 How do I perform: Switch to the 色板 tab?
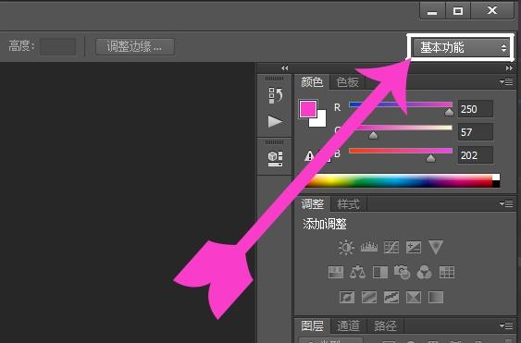(x=347, y=81)
